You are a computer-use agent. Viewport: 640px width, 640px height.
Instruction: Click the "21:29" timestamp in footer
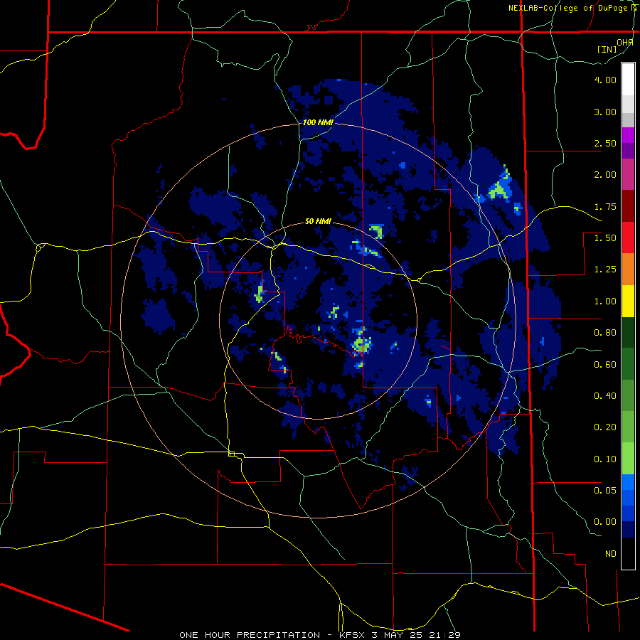click(445, 635)
